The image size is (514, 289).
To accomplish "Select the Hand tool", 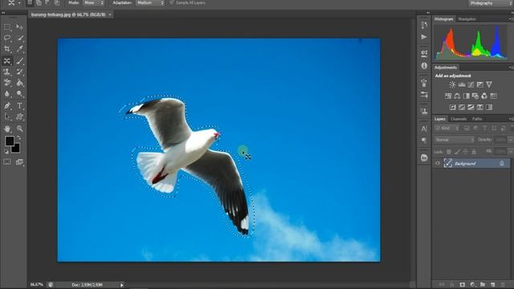I will pos(7,128).
